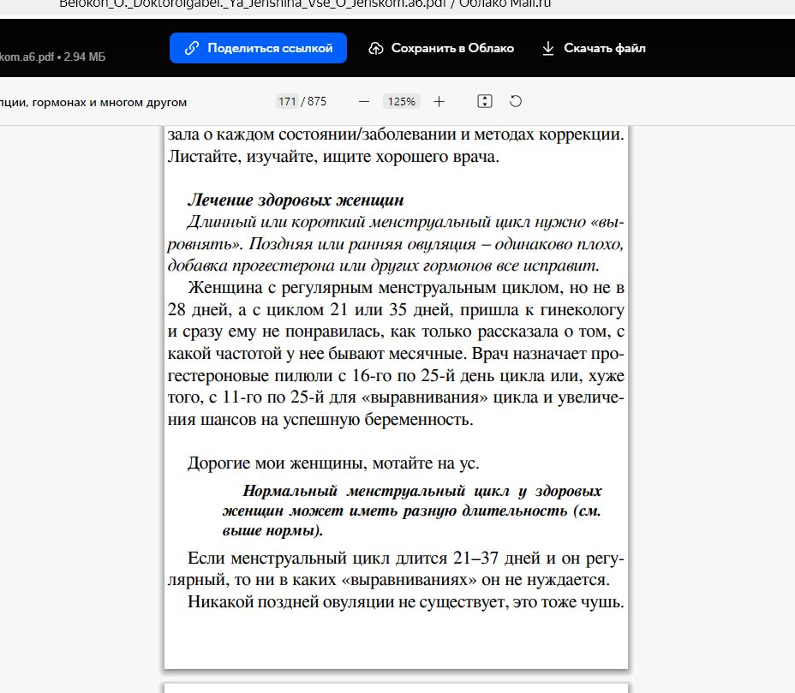Click the download arrow icon
The height and width of the screenshot is (693, 795).
[x=547, y=48]
